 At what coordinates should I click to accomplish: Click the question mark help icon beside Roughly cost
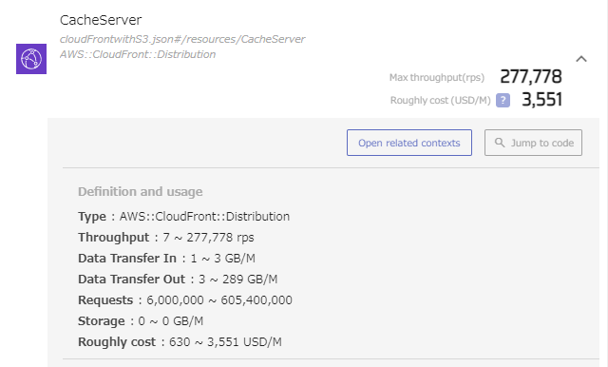tap(503, 100)
